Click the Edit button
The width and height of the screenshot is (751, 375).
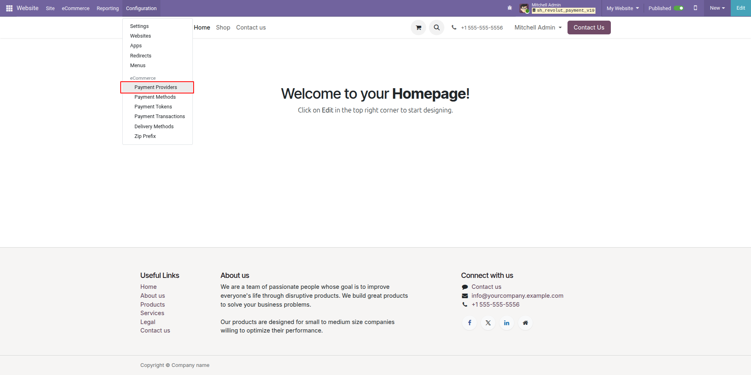coord(741,8)
